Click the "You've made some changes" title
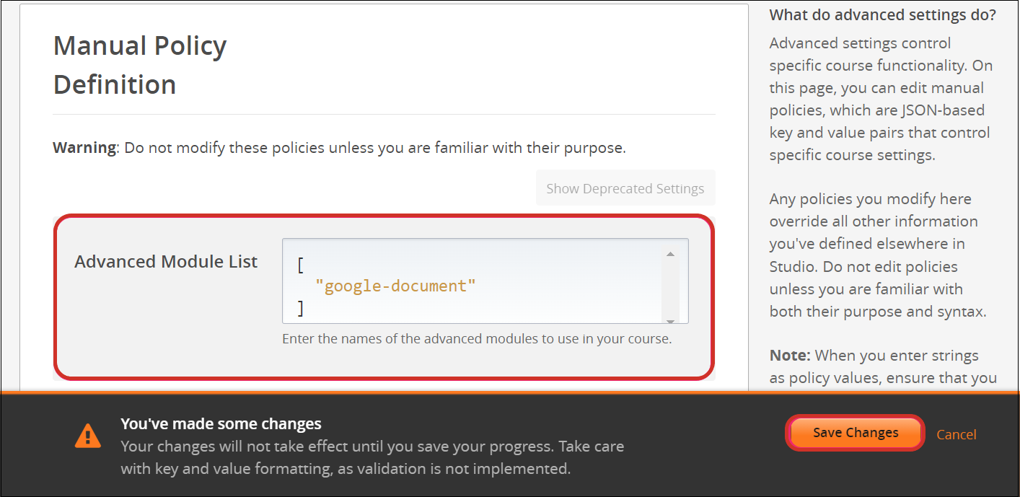Viewport: 1020px width, 497px height. (221, 423)
